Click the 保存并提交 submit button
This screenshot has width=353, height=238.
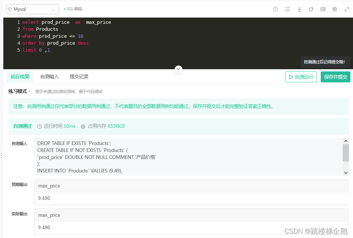[x=335, y=77]
